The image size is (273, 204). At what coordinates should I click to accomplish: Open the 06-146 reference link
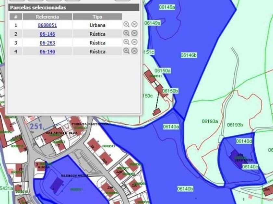point(47,34)
